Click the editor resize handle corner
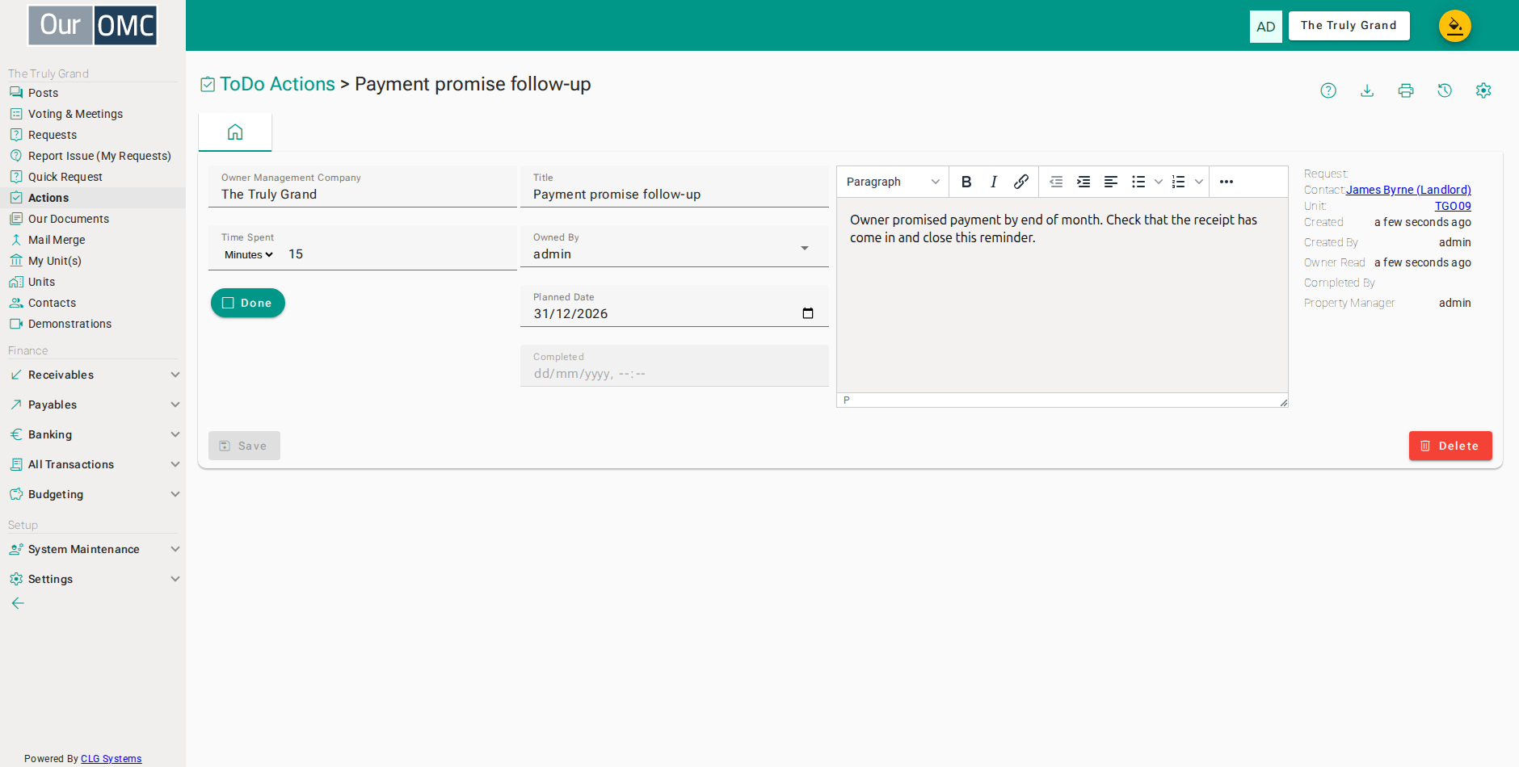 [x=1283, y=401]
